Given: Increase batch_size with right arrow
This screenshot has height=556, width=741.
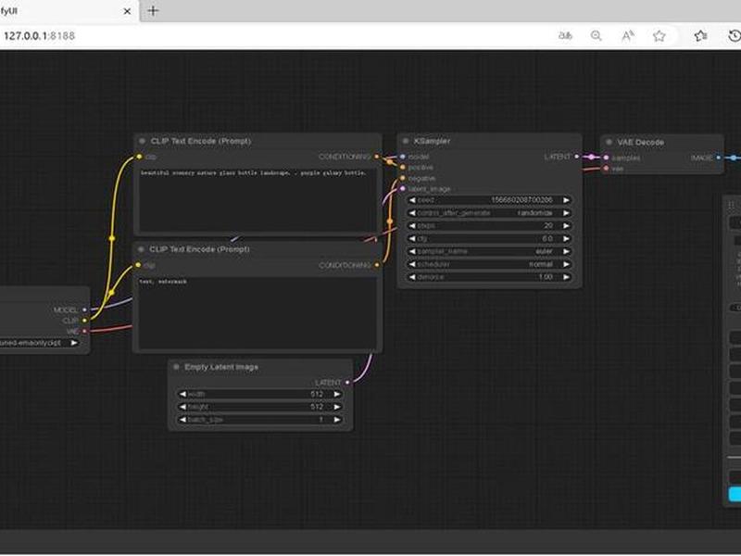Looking at the screenshot, I should (x=337, y=420).
